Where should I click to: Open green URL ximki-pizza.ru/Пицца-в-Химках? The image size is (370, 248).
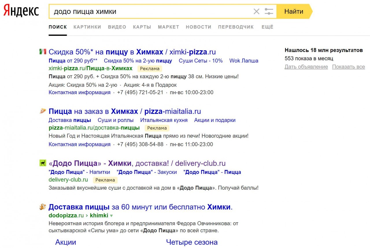coord(90,69)
